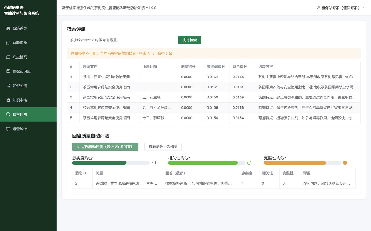371x231 pixels.
Task: Click the 执行检索 button
Action: click(189, 40)
